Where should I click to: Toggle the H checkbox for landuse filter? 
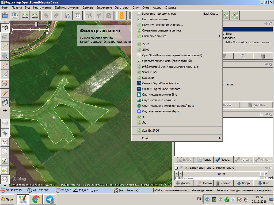tap(181, 178)
